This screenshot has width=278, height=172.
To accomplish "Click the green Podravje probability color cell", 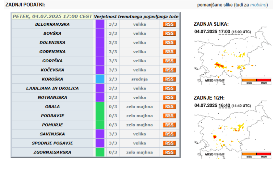I will (100, 116).
